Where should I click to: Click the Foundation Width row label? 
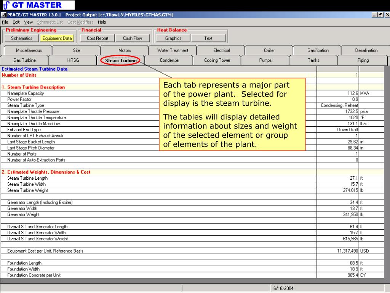pos(23,269)
